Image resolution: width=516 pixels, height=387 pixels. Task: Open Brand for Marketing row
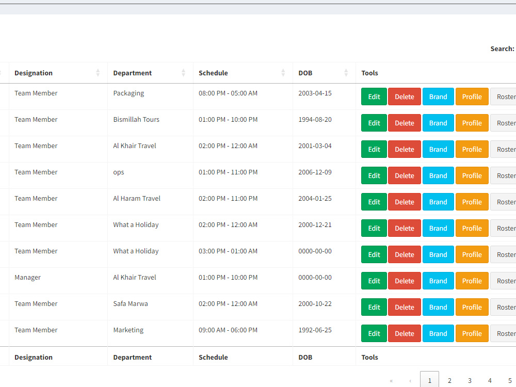click(438, 333)
